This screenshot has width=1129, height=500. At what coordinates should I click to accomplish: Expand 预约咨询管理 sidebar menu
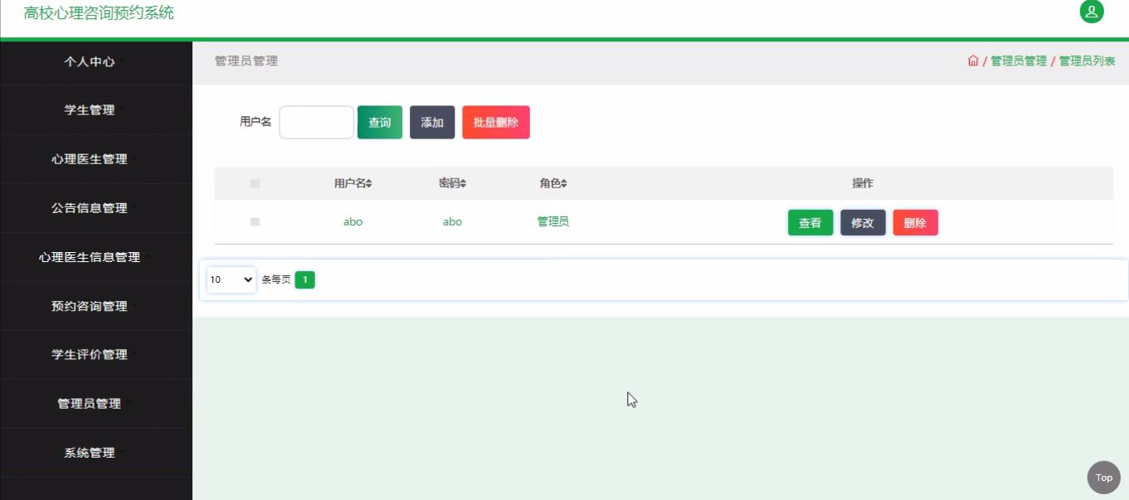pos(95,305)
